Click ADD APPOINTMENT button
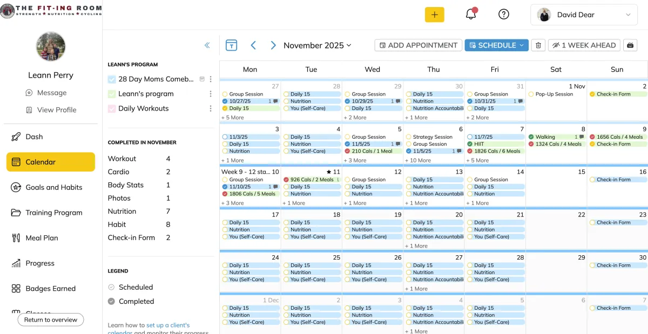Image resolution: width=648 pixels, height=334 pixels. point(418,45)
